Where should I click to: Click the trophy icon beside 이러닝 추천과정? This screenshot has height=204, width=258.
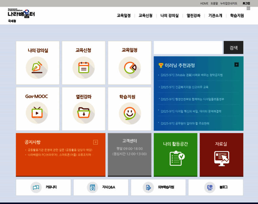click(x=161, y=65)
